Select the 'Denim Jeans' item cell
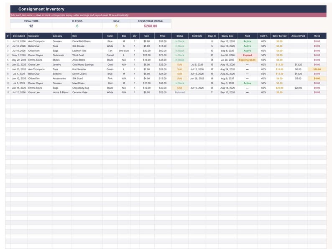This screenshot has width=332, height=249. (87, 74)
